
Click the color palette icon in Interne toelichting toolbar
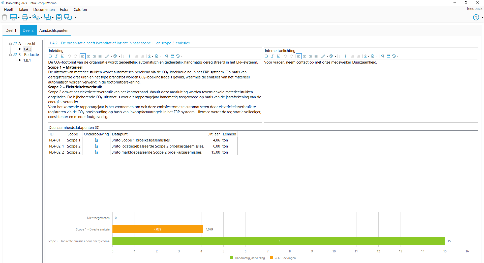coord(331,56)
